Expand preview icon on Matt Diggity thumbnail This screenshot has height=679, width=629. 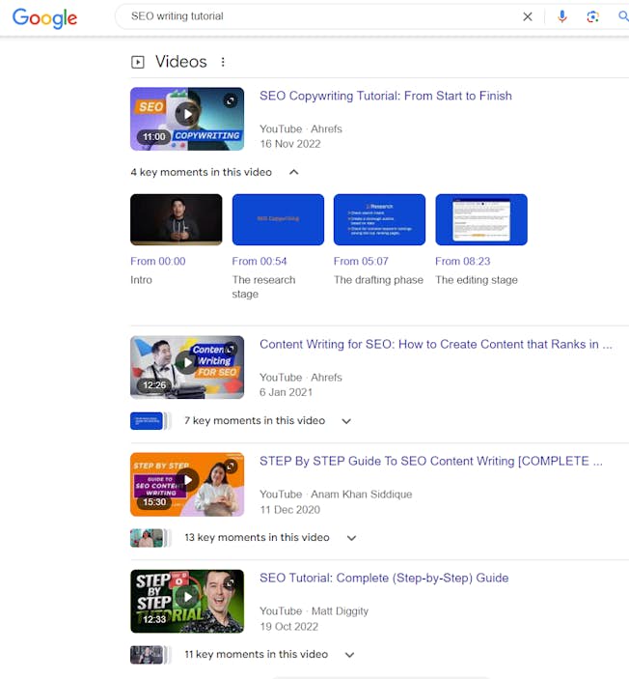pos(231,582)
